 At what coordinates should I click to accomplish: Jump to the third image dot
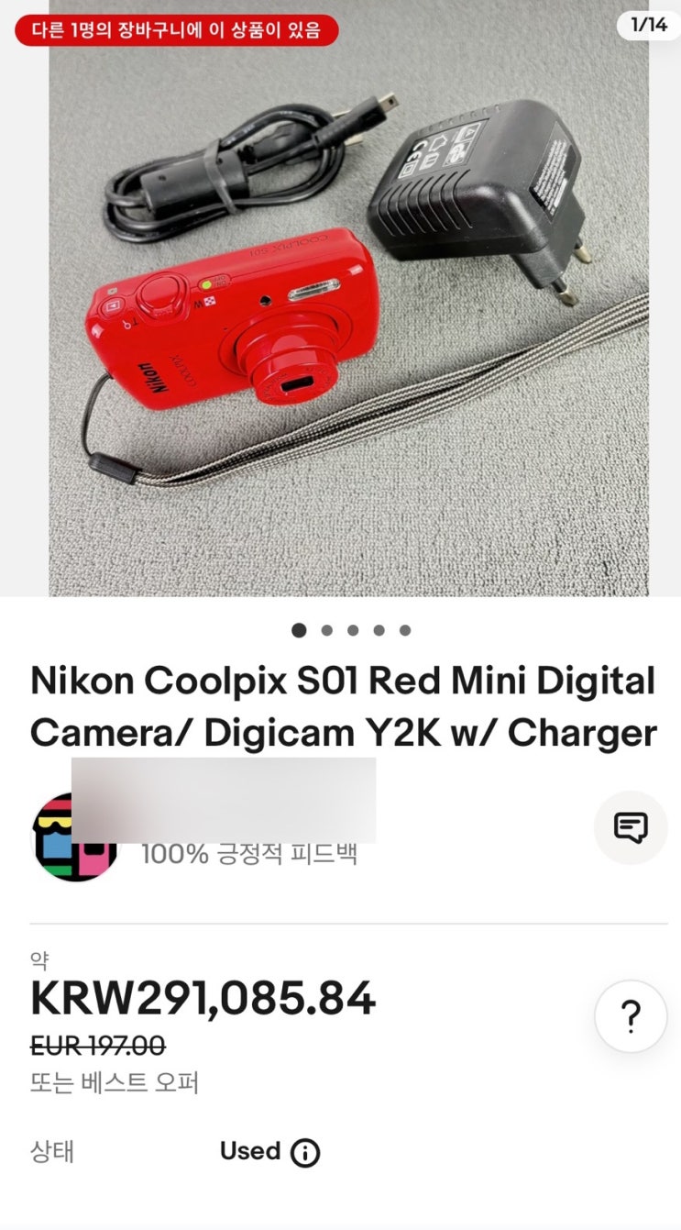point(353,630)
